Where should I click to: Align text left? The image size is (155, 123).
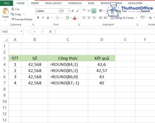(x=84, y=18)
